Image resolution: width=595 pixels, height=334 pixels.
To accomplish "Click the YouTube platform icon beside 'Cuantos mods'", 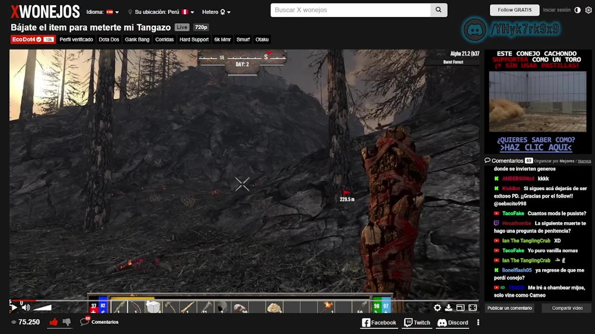I will (496, 213).
